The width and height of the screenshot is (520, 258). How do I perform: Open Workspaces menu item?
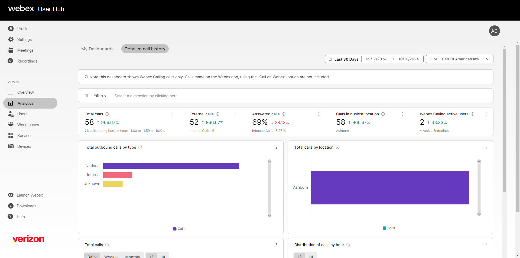[x=28, y=125]
